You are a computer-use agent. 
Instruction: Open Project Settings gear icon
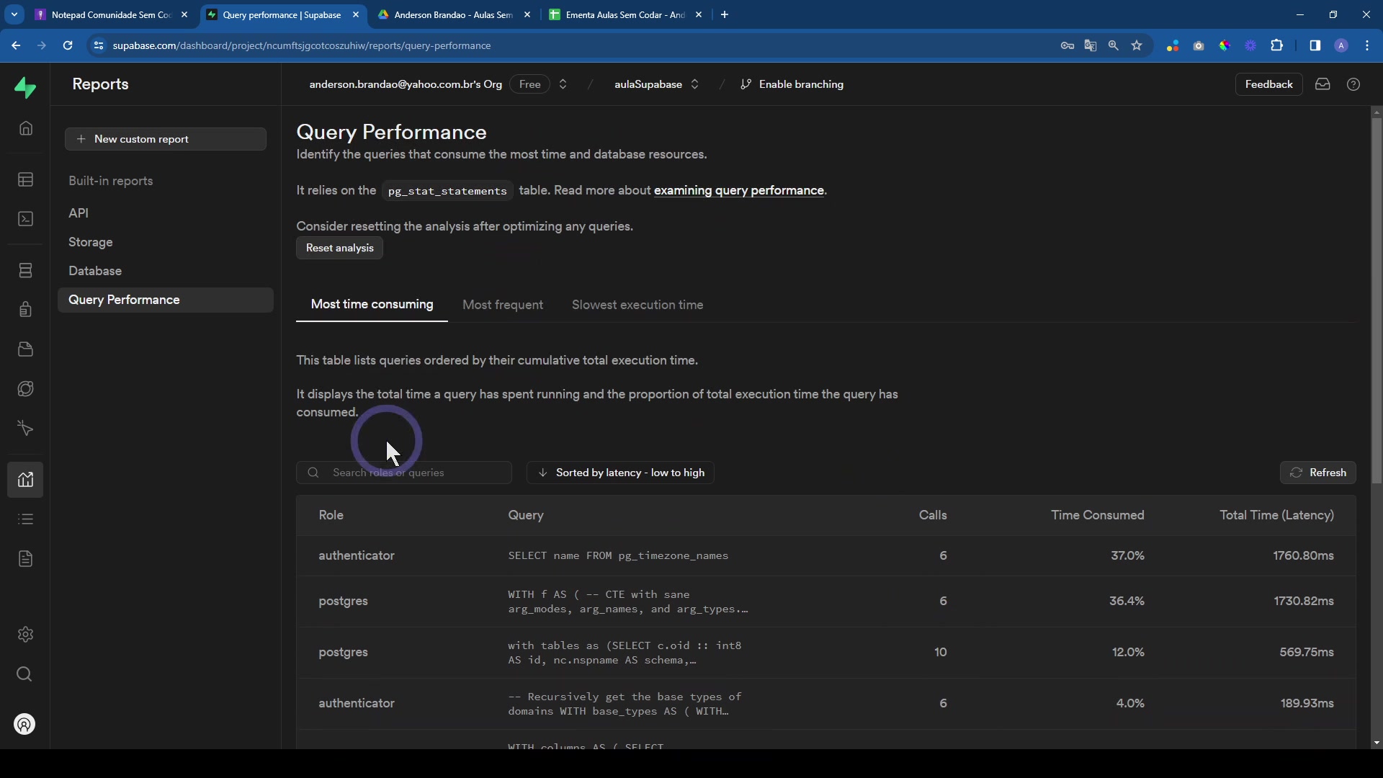(x=26, y=635)
